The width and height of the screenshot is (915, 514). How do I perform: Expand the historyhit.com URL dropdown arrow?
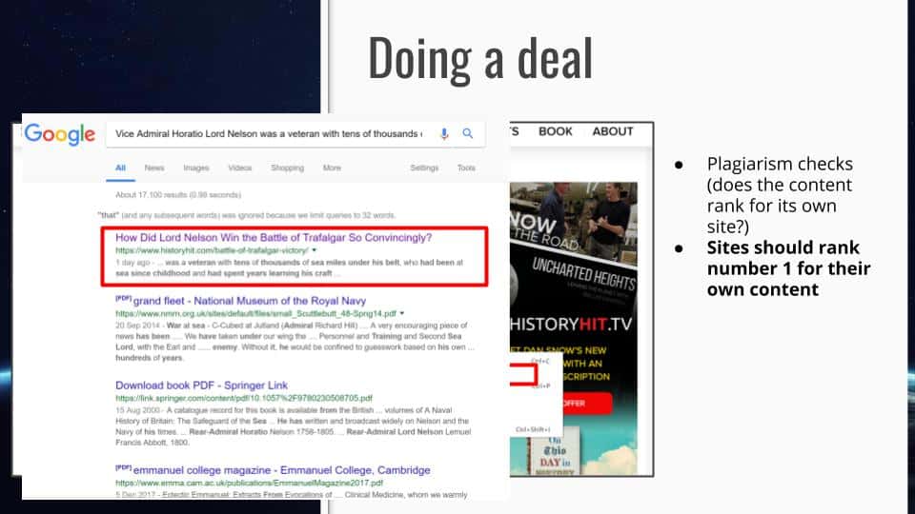tap(315, 250)
